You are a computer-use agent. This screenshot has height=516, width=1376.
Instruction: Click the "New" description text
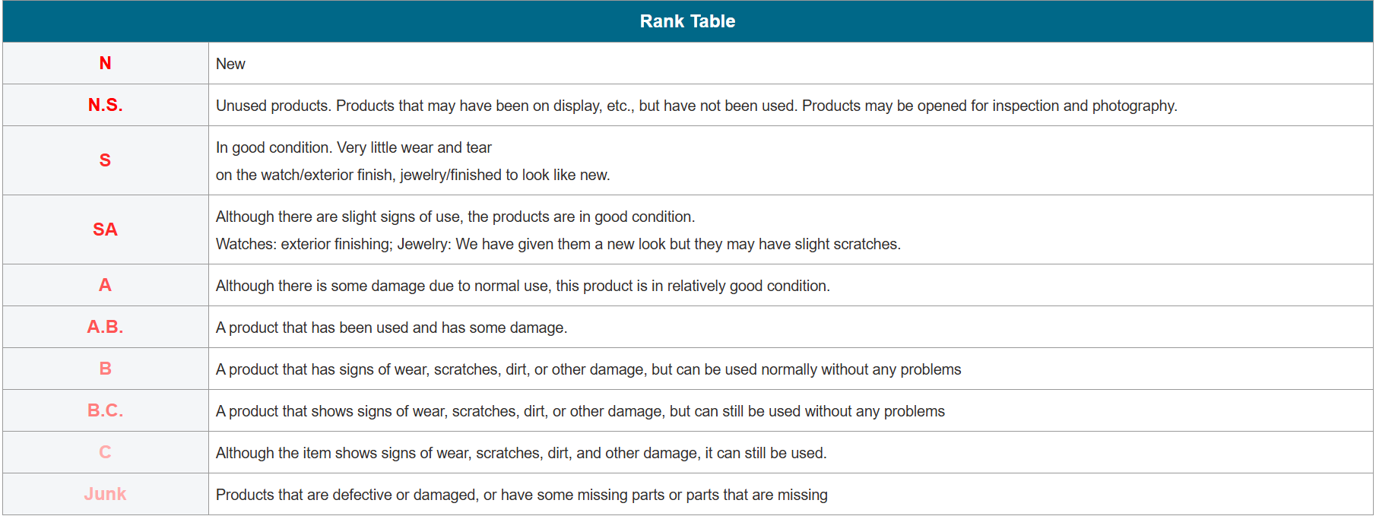tap(230, 64)
